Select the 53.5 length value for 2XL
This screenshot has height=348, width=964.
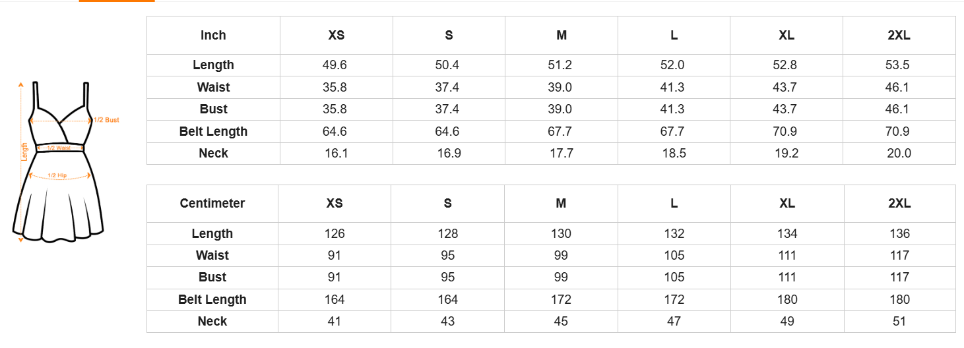point(897,65)
